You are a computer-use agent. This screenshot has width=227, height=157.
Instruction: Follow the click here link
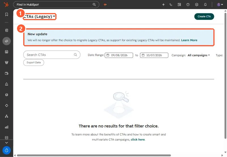138,139
